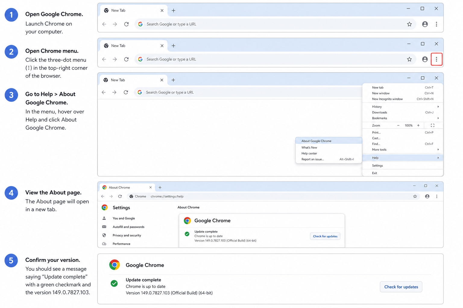Choose New Incognito window

(x=403, y=99)
